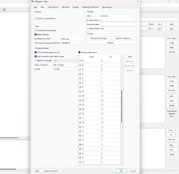
Task: Select the To cell in row 43
Action: pos(110,140)
